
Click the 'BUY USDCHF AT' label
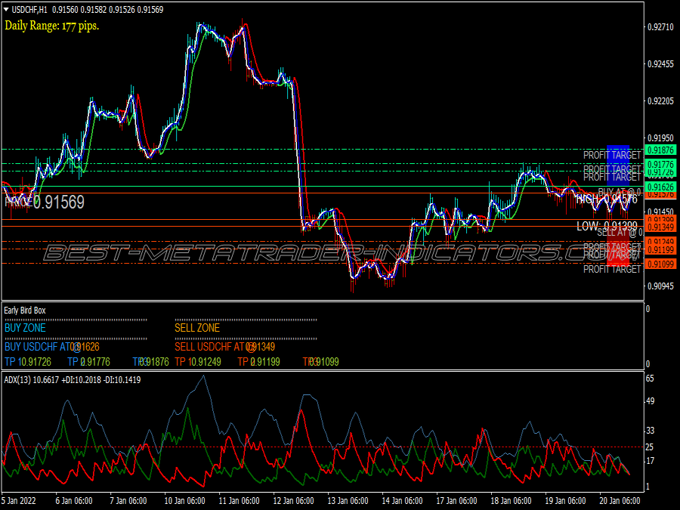tap(37, 347)
